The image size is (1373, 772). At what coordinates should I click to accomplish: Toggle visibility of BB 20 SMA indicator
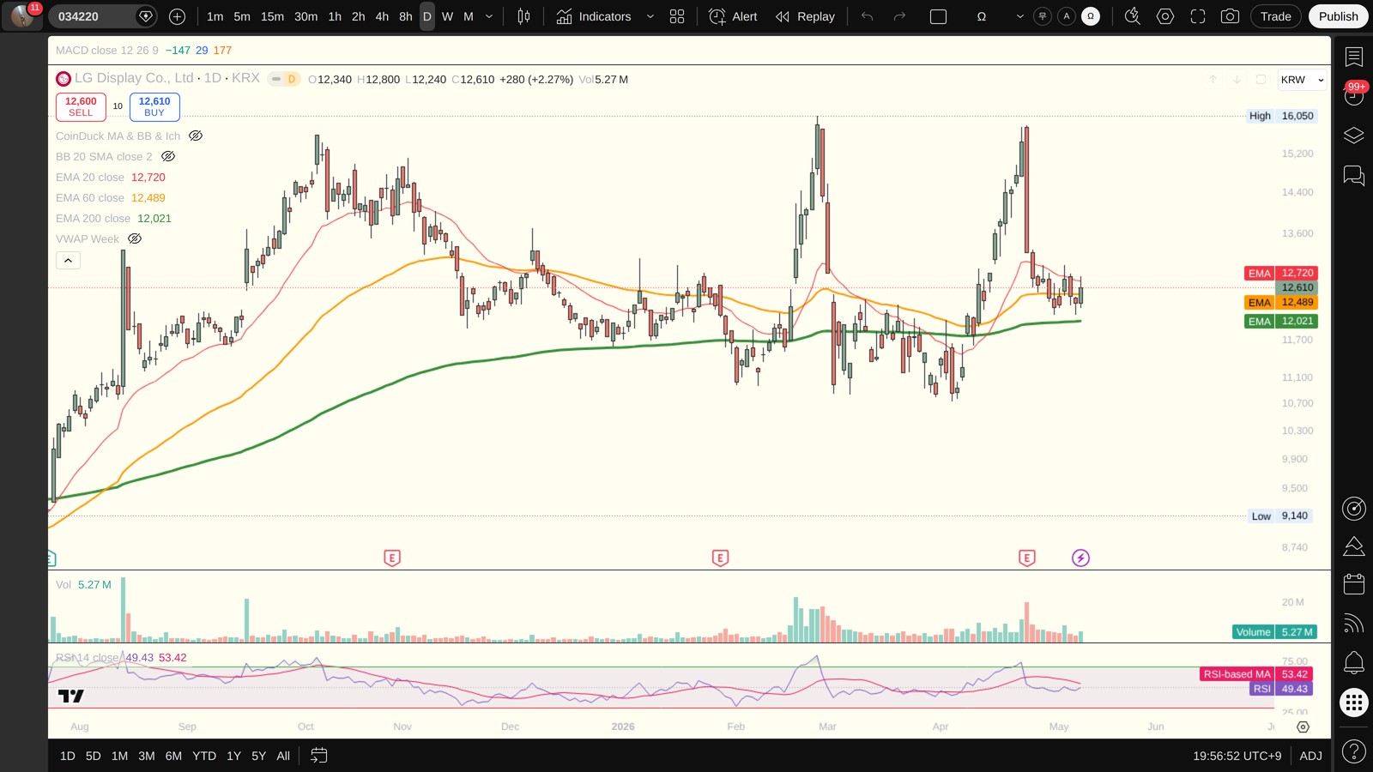(x=168, y=156)
